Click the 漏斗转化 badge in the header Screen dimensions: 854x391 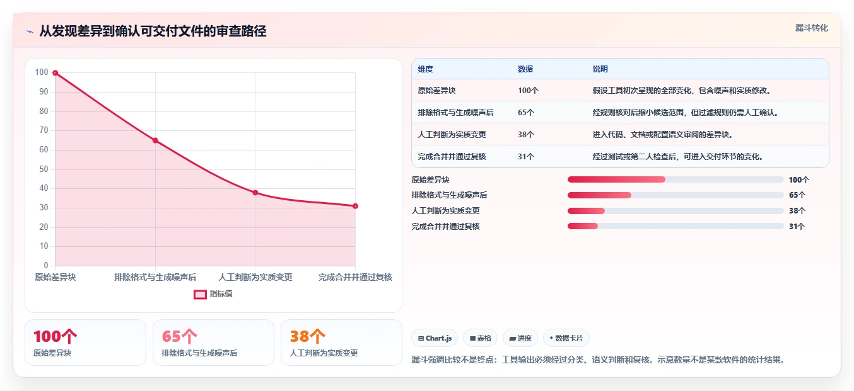pos(811,28)
